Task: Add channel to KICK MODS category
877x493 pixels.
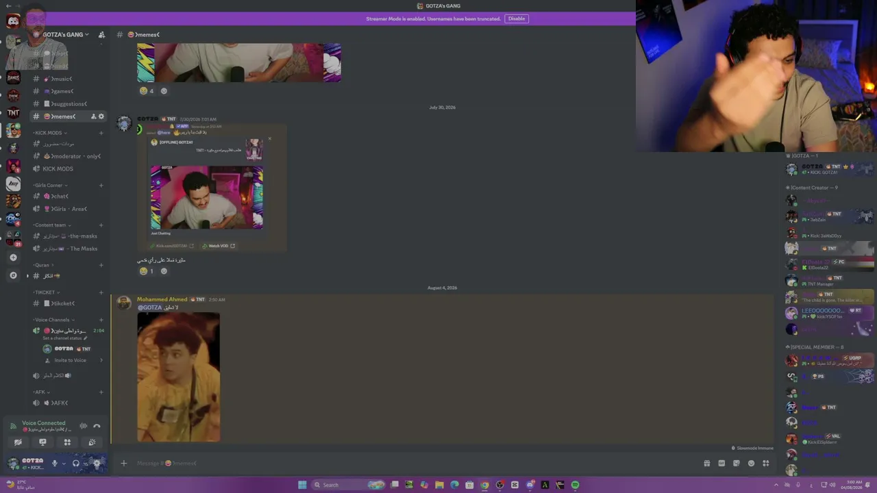Action: (101, 133)
